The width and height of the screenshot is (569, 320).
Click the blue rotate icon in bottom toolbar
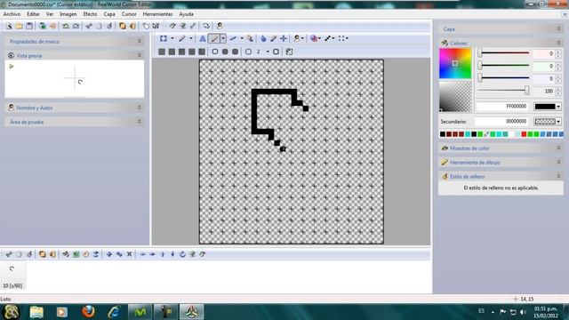[x=182, y=254]
